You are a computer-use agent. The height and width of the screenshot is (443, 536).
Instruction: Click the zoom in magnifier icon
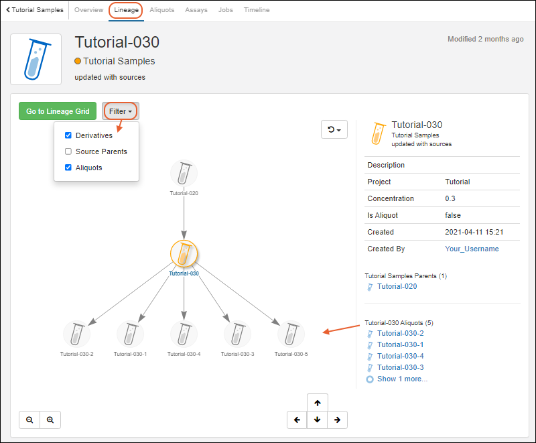50,420
